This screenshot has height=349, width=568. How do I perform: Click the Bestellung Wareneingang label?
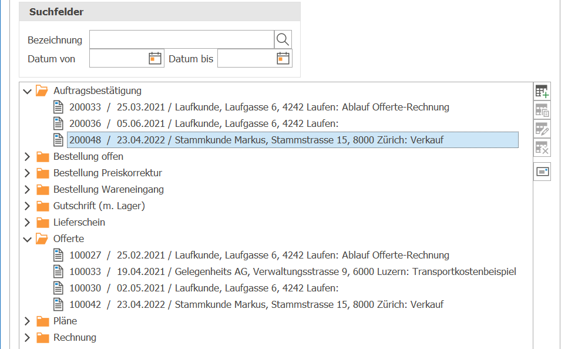pos(109,190)
